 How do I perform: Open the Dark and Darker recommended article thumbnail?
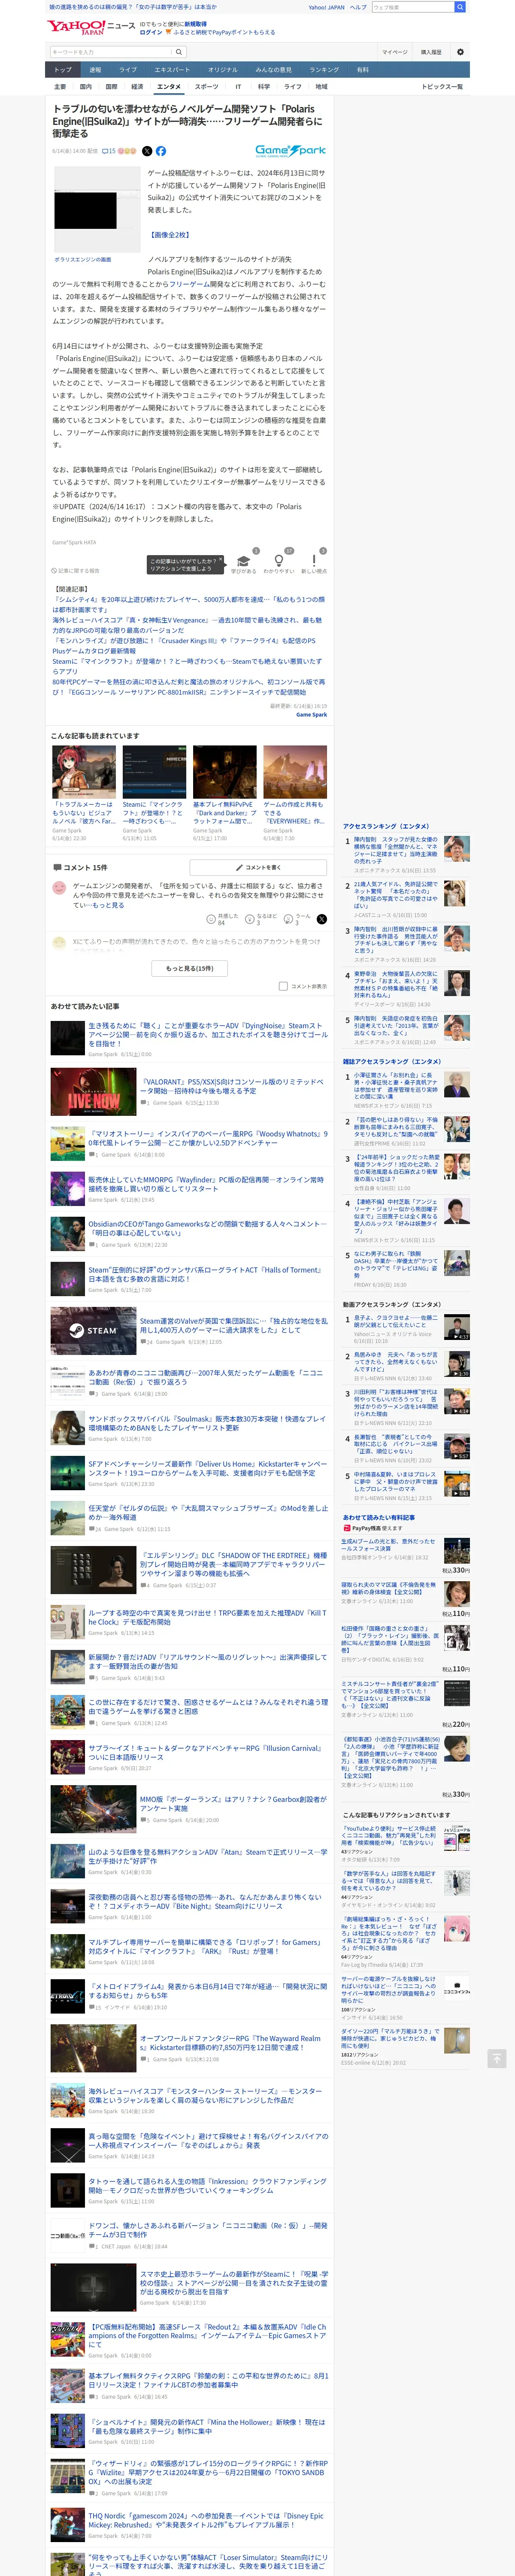[224, 771]
